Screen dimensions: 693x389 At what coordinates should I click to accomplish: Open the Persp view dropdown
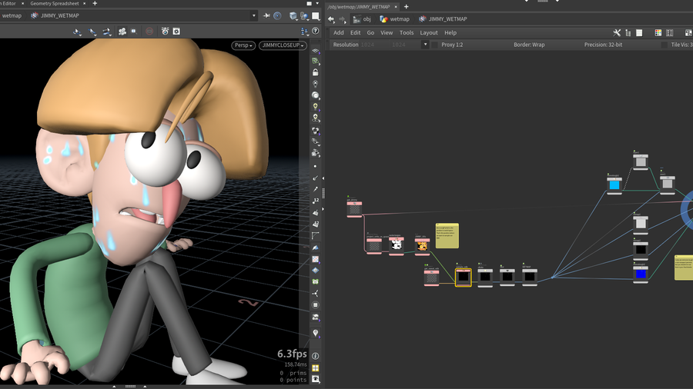point(243,45)
